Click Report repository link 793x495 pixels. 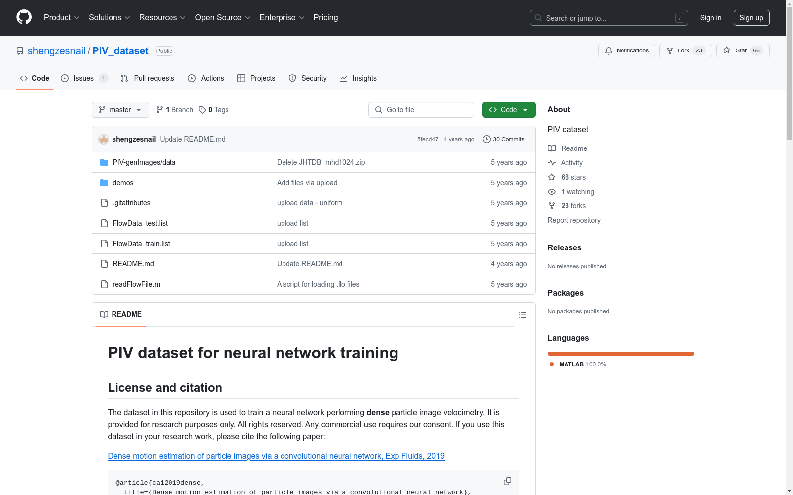click(574, 220)
